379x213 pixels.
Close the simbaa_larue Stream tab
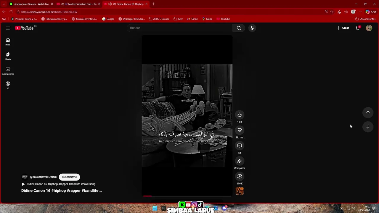(x=52, y=4)
